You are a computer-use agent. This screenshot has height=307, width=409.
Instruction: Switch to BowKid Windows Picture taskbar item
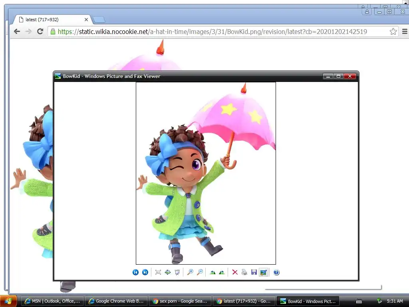coord(308,301)
